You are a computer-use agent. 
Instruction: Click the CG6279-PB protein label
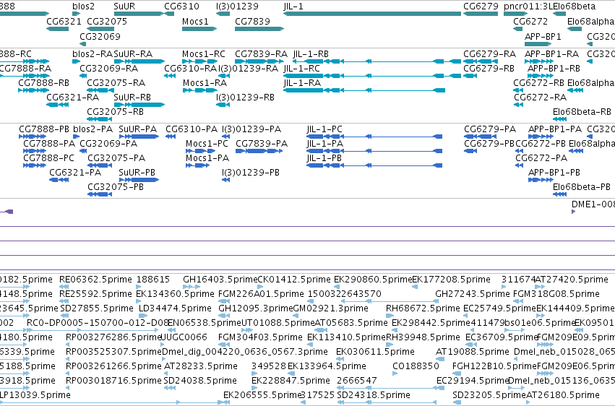[489, 144]
